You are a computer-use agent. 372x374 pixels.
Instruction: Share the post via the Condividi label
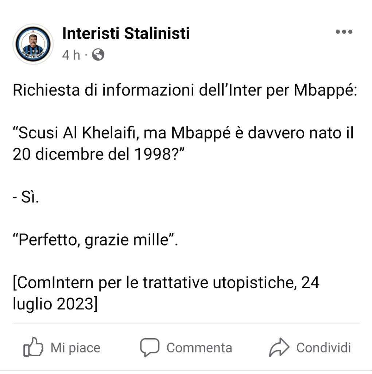[323, 348]
